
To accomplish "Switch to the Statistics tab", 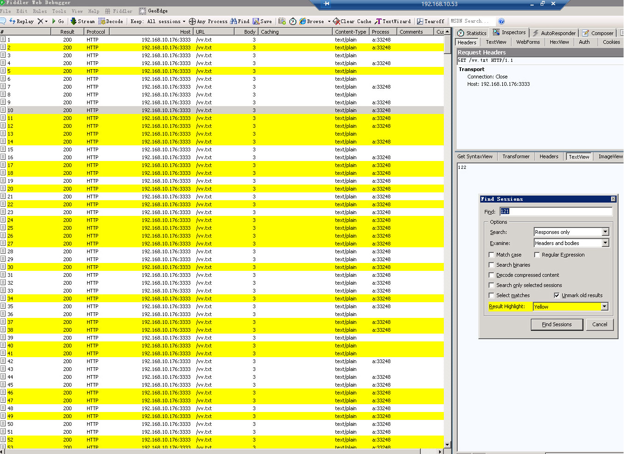I will 472,33.
